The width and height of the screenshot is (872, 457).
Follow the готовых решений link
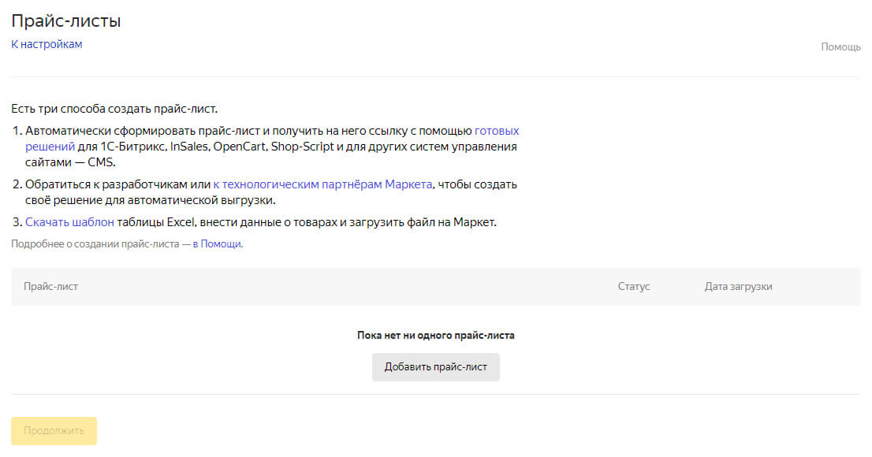(x=497, y=131)
